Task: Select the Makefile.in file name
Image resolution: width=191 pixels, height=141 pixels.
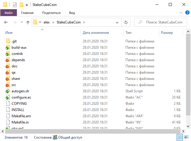Action: pyautogui.click(x=20, y=122)
